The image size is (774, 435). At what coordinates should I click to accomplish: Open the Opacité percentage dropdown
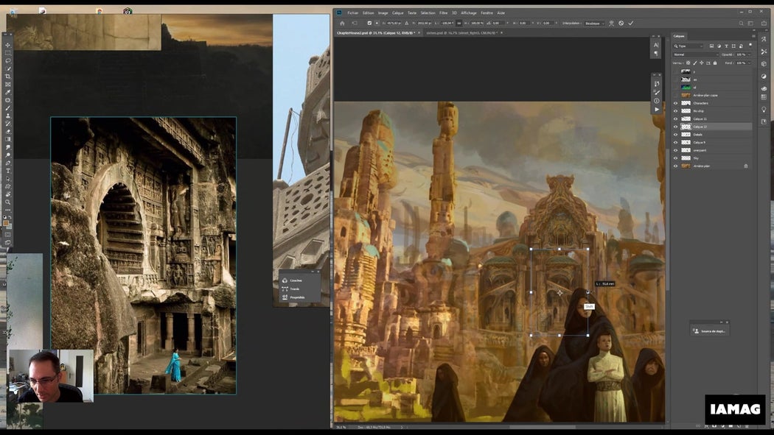point(749,54)
